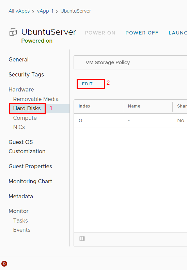Click the UbuntuServer page title

(49, 32)
